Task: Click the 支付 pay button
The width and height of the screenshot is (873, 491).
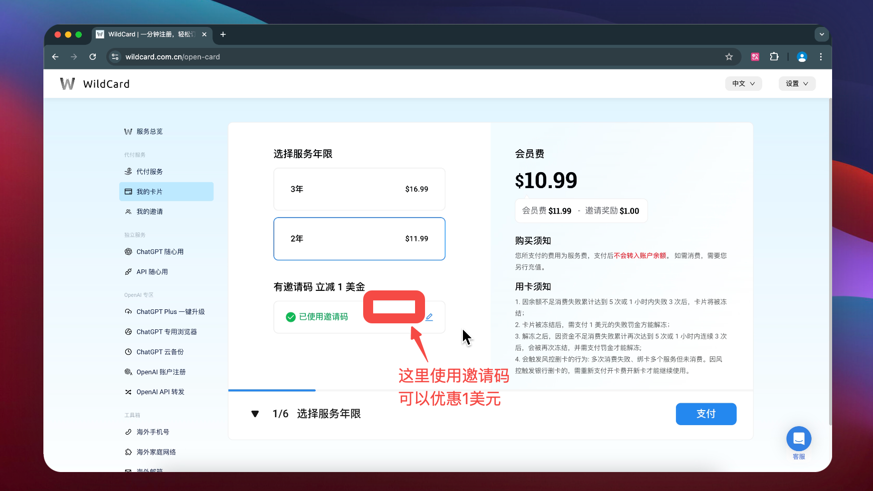Action: [x=706, y=414]
